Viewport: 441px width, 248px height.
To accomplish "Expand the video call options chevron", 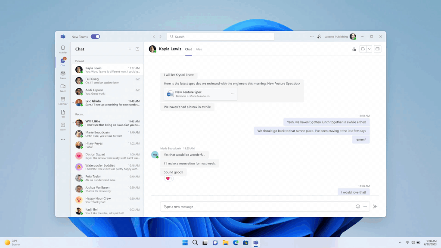I will point(370,49).
